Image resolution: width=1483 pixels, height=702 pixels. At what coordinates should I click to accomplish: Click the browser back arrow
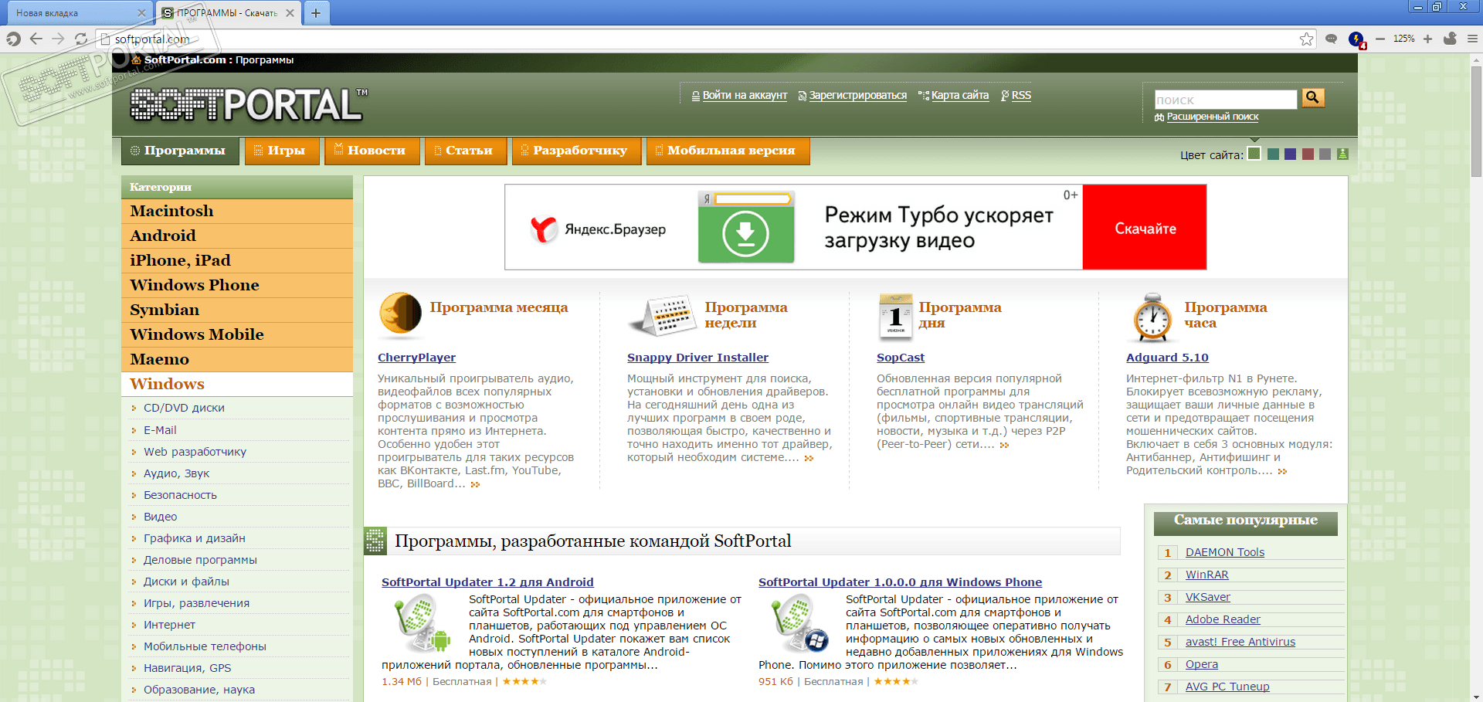pos(36,39)
